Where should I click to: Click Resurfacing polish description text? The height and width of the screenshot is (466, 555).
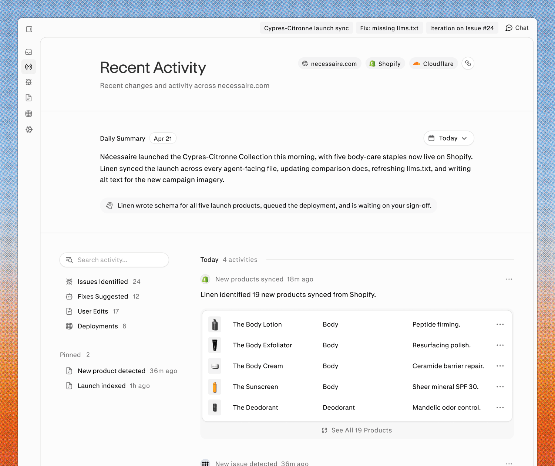point(442,345)
